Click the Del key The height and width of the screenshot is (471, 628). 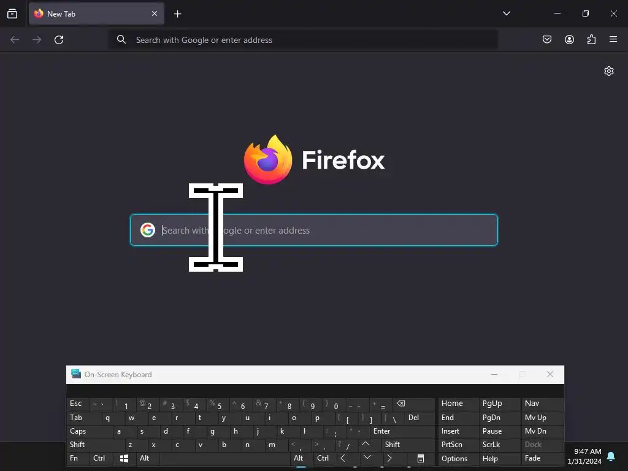coord(419,418)
